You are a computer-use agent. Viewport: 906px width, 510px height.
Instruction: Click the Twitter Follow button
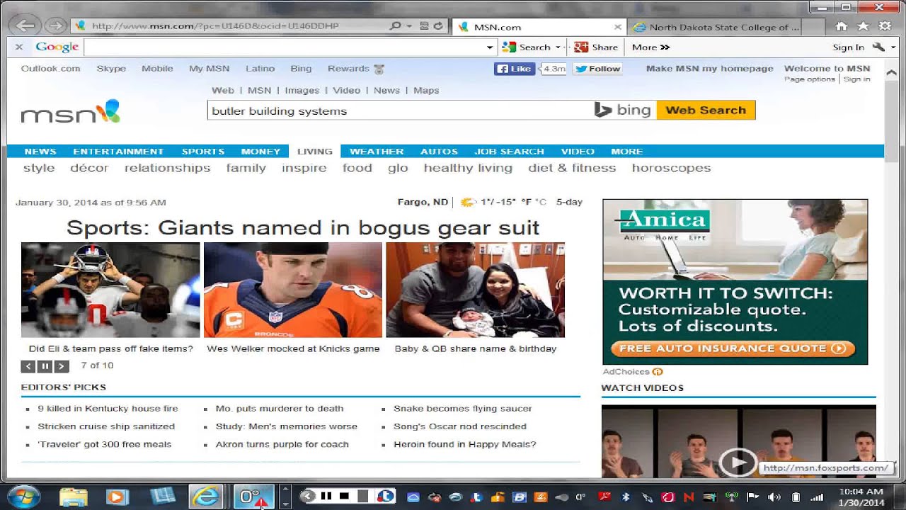[x=597, y=69]
